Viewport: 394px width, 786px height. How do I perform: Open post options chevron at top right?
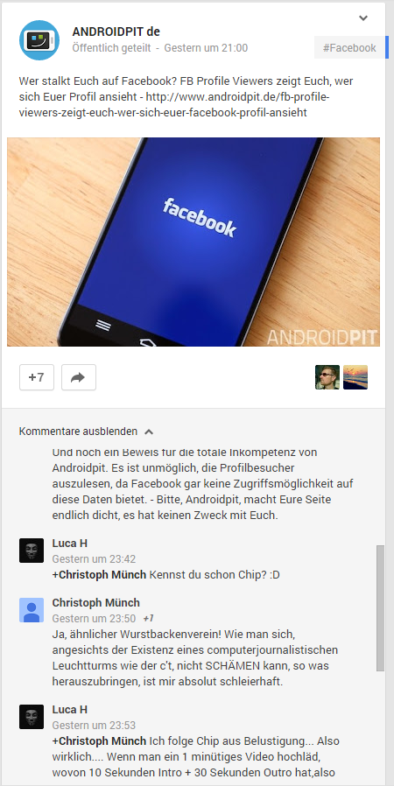(363, 18)
